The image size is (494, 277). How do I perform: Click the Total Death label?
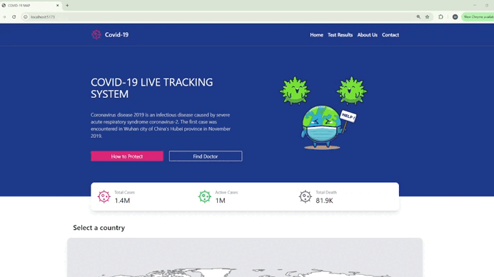click(326, 192)
